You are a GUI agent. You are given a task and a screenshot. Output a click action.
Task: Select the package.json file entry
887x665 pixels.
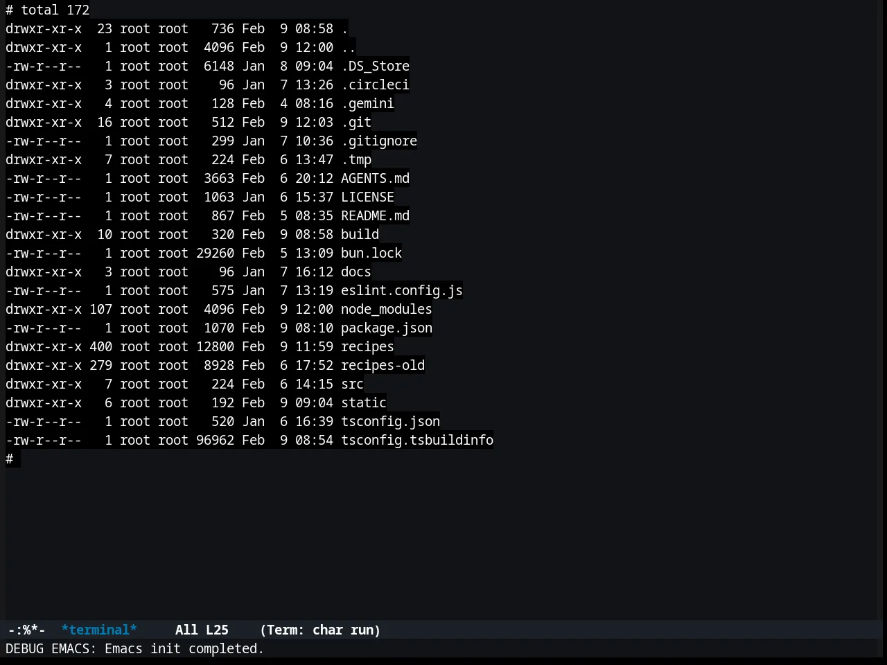click(387, 328)
